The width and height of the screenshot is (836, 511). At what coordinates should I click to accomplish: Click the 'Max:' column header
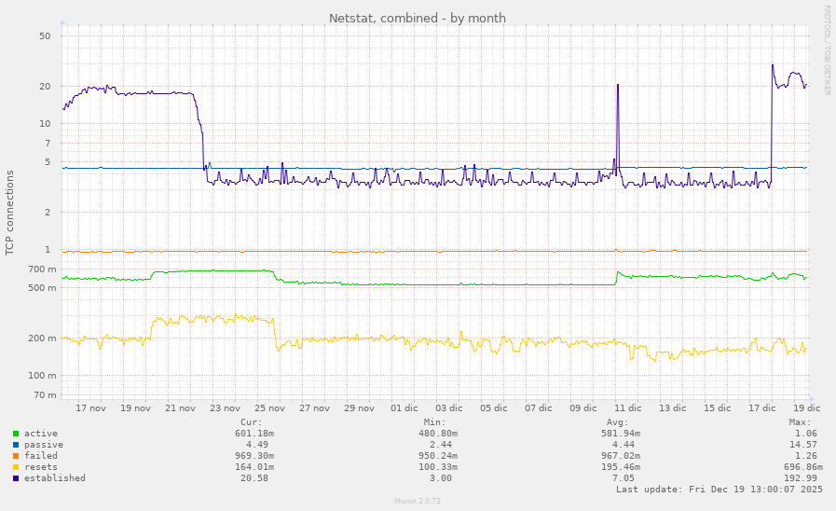tap(801, 422)
